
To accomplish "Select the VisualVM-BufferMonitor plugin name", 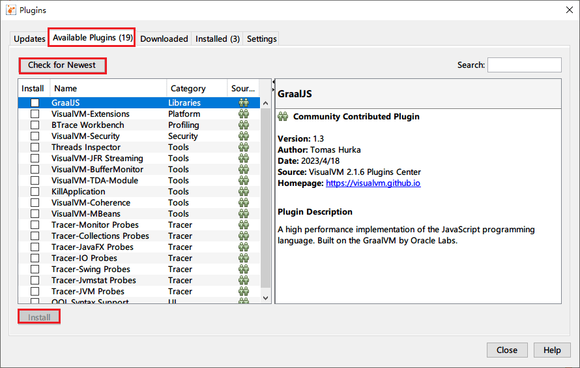I will [x=97, y=170].
